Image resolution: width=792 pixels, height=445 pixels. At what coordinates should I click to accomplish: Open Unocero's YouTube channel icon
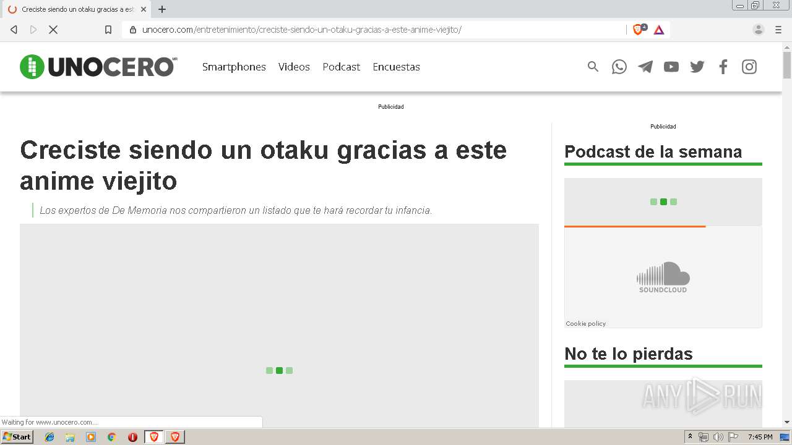click(x=671, y=67)
